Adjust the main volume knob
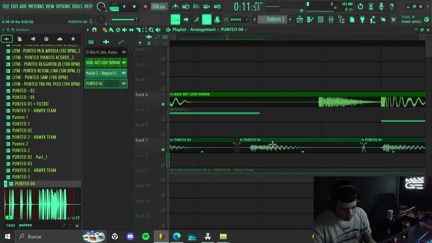Image resolution: width=432 pixels, height=243 pixels. click(x=101, y=6)
